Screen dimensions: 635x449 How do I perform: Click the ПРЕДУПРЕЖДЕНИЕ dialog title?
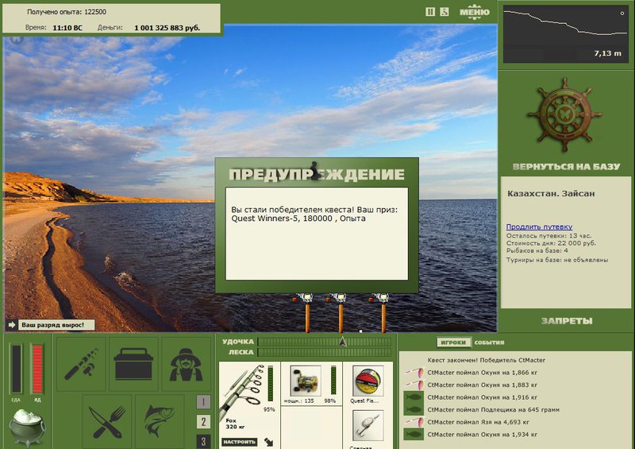tap(317, 174)
